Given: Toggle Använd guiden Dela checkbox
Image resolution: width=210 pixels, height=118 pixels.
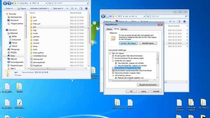Looking at the screenshot, I should point(113,56).
